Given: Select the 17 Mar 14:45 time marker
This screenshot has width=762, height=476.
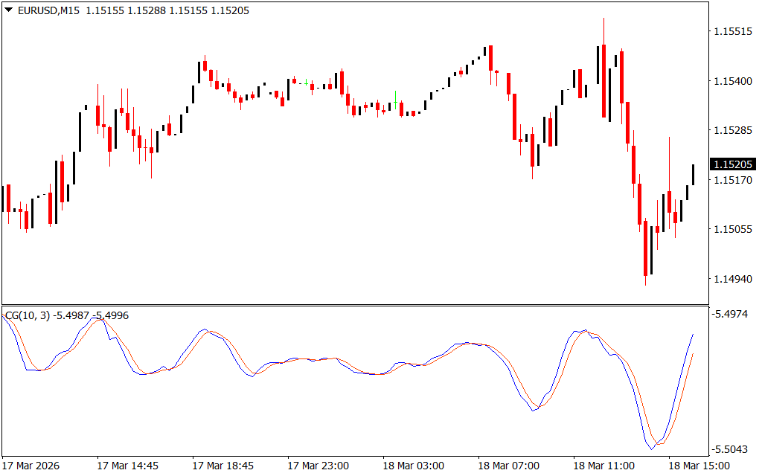Looking at the screenshot, I should tap(127, 466).
